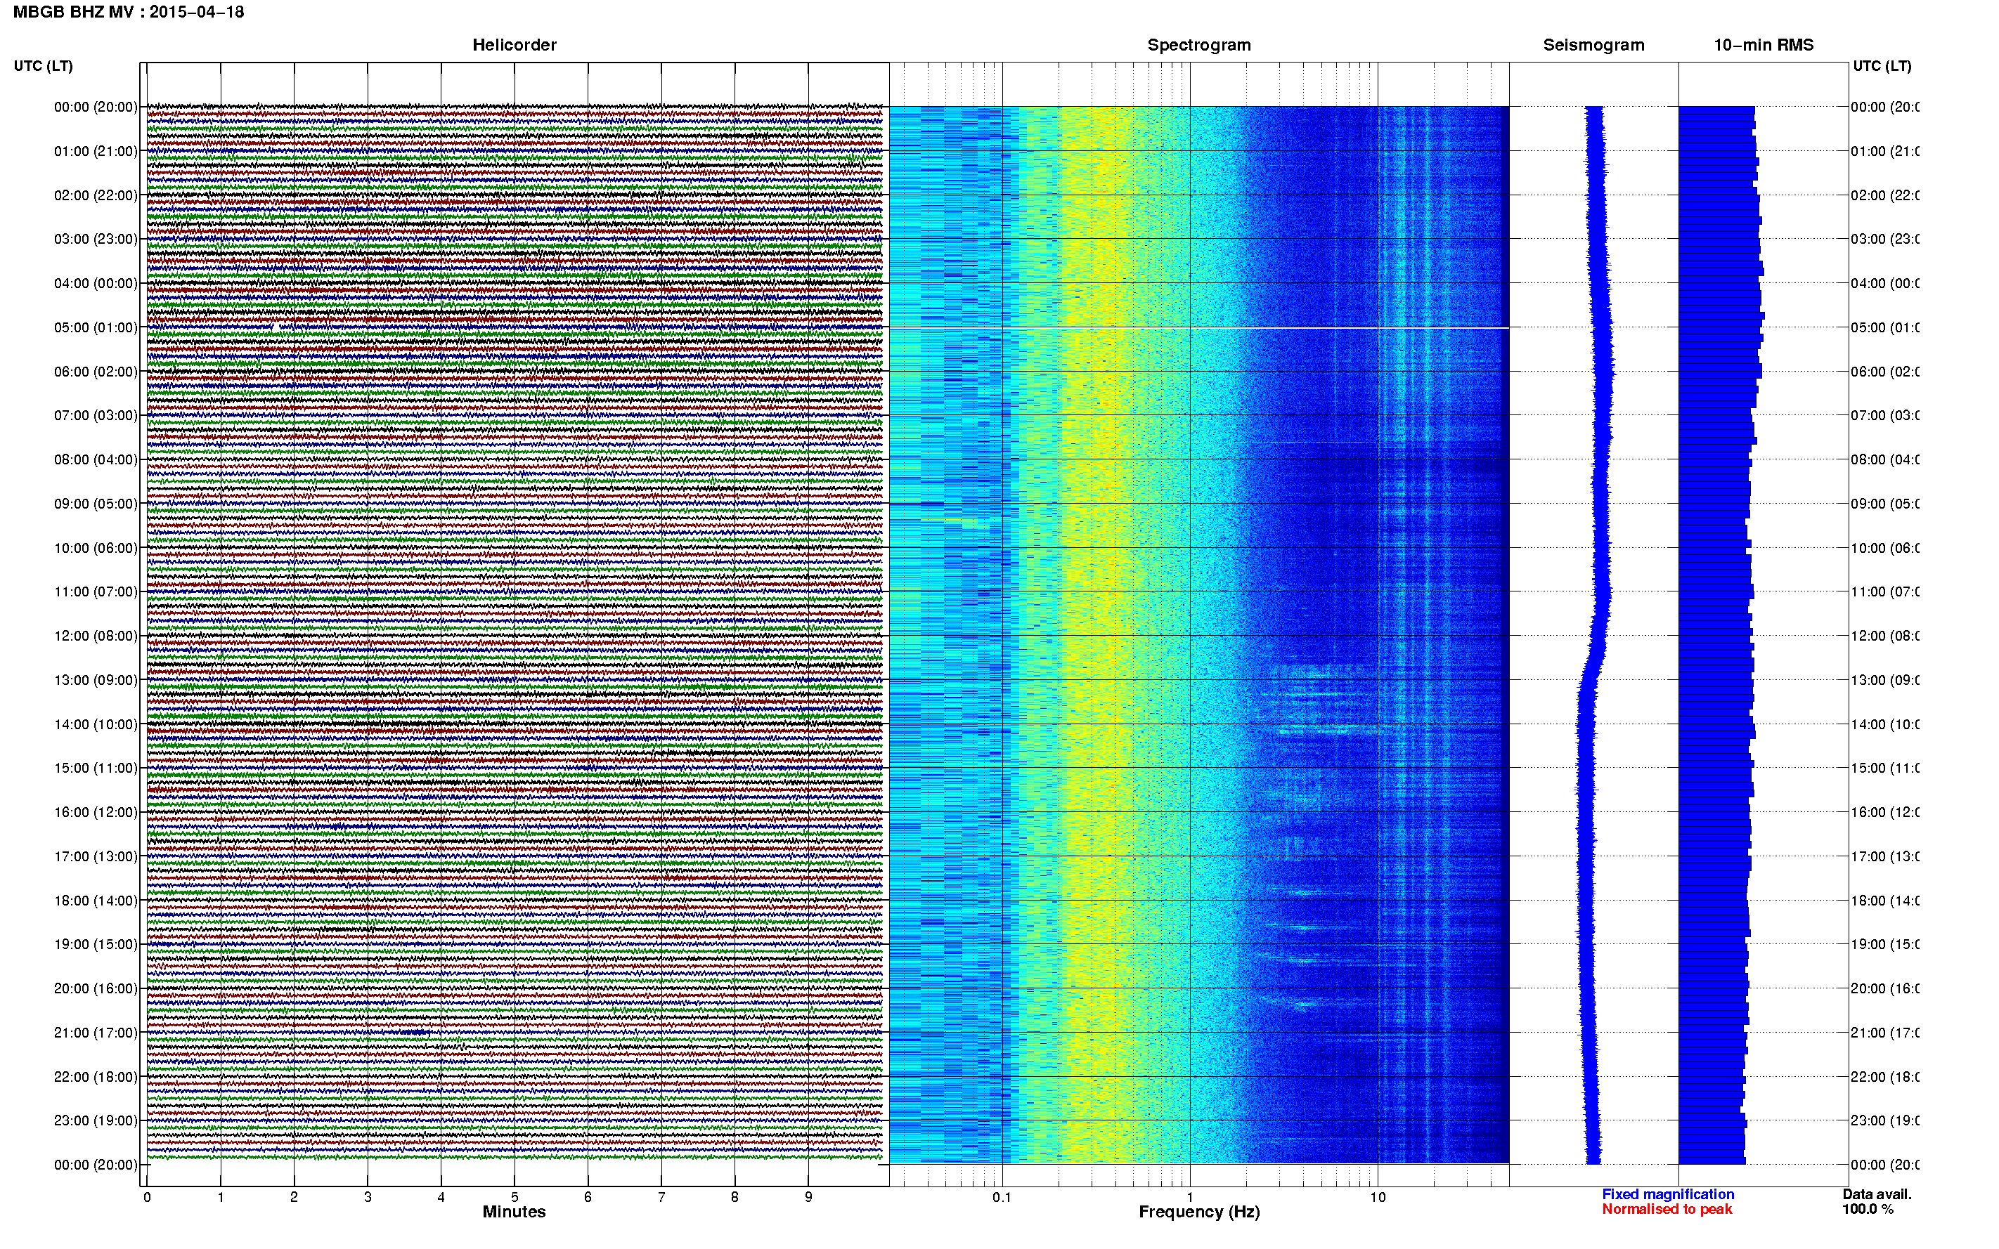Click the 'UTC (LT)' label above the left time axis
Screen dimensions: 1999x1249
pyautogui.click(x=43, y=66)
